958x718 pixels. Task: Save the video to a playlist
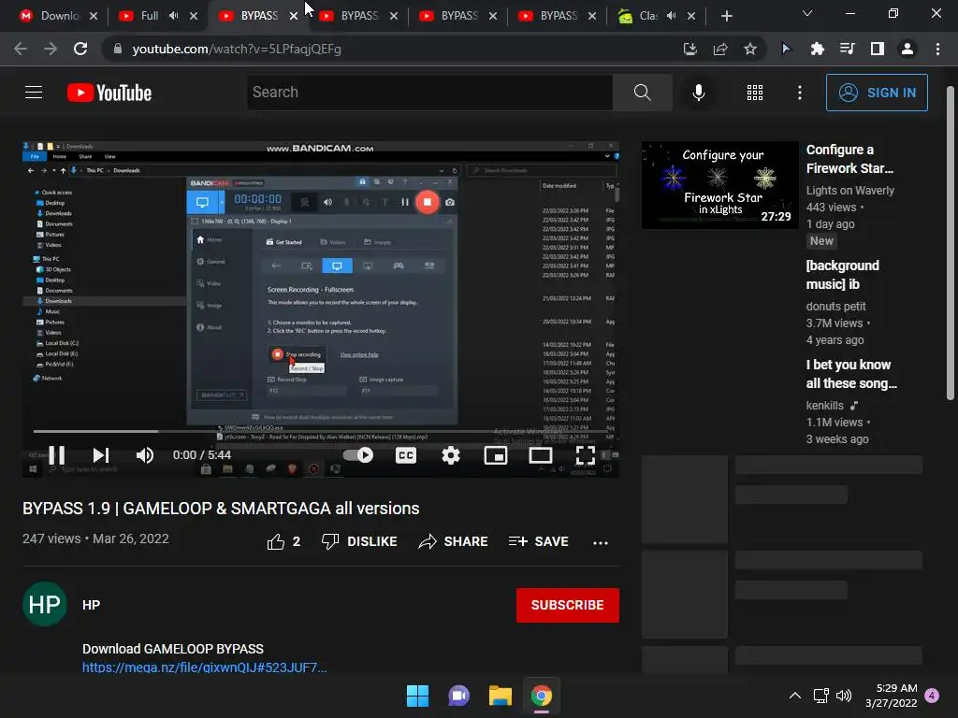(538, 541)
